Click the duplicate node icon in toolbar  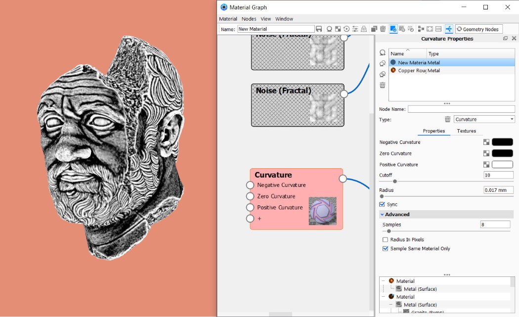[x=374, y=29]
